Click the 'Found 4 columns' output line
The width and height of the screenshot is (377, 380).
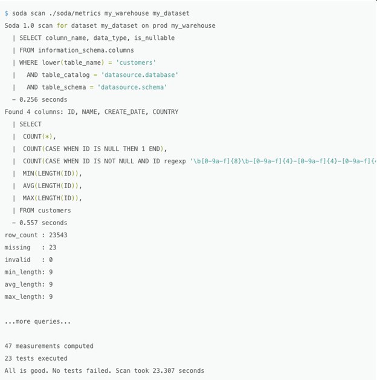pos(91,112)
